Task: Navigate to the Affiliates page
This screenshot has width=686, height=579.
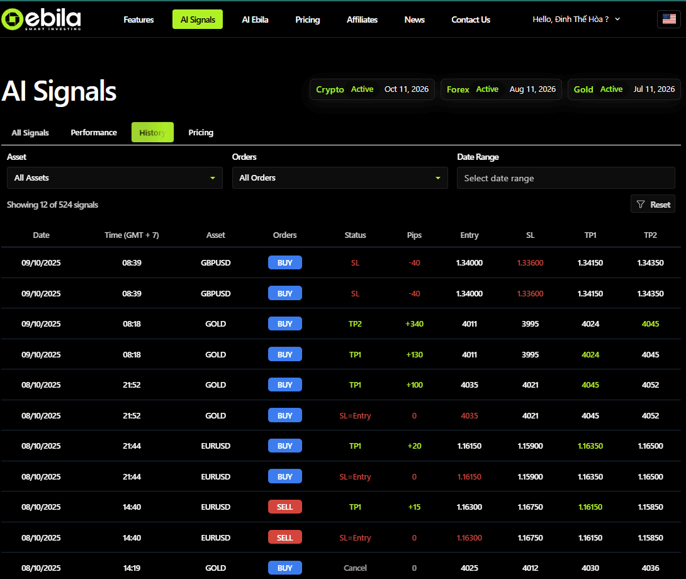Action: point(362,20)
